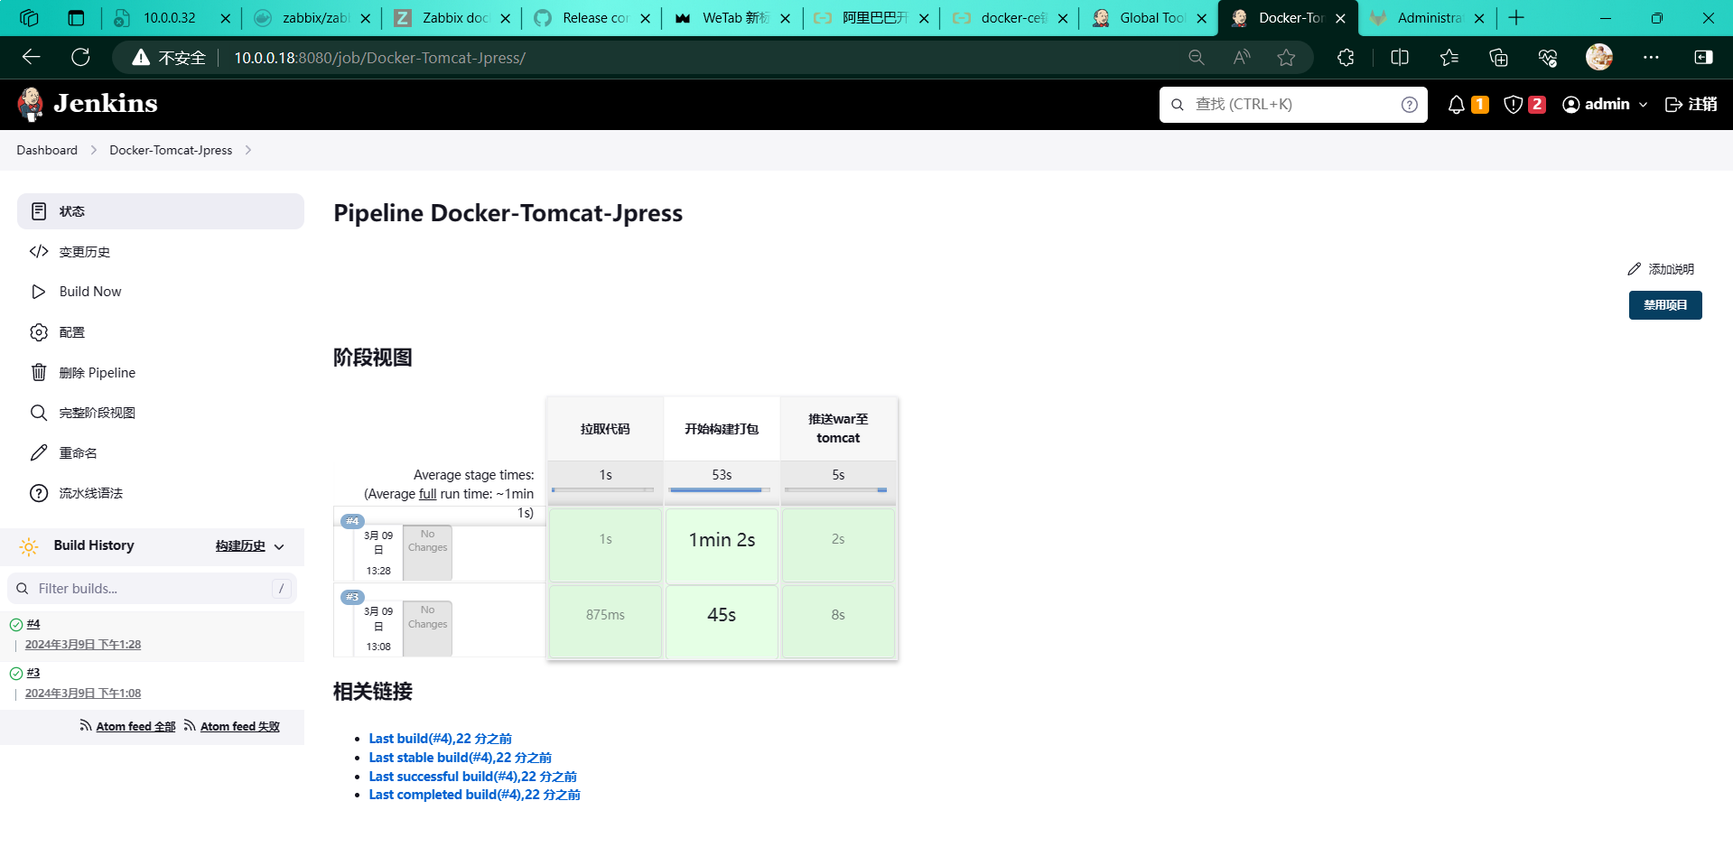
Task: Click the Build History weather sun icon
Action: [29, 546]
